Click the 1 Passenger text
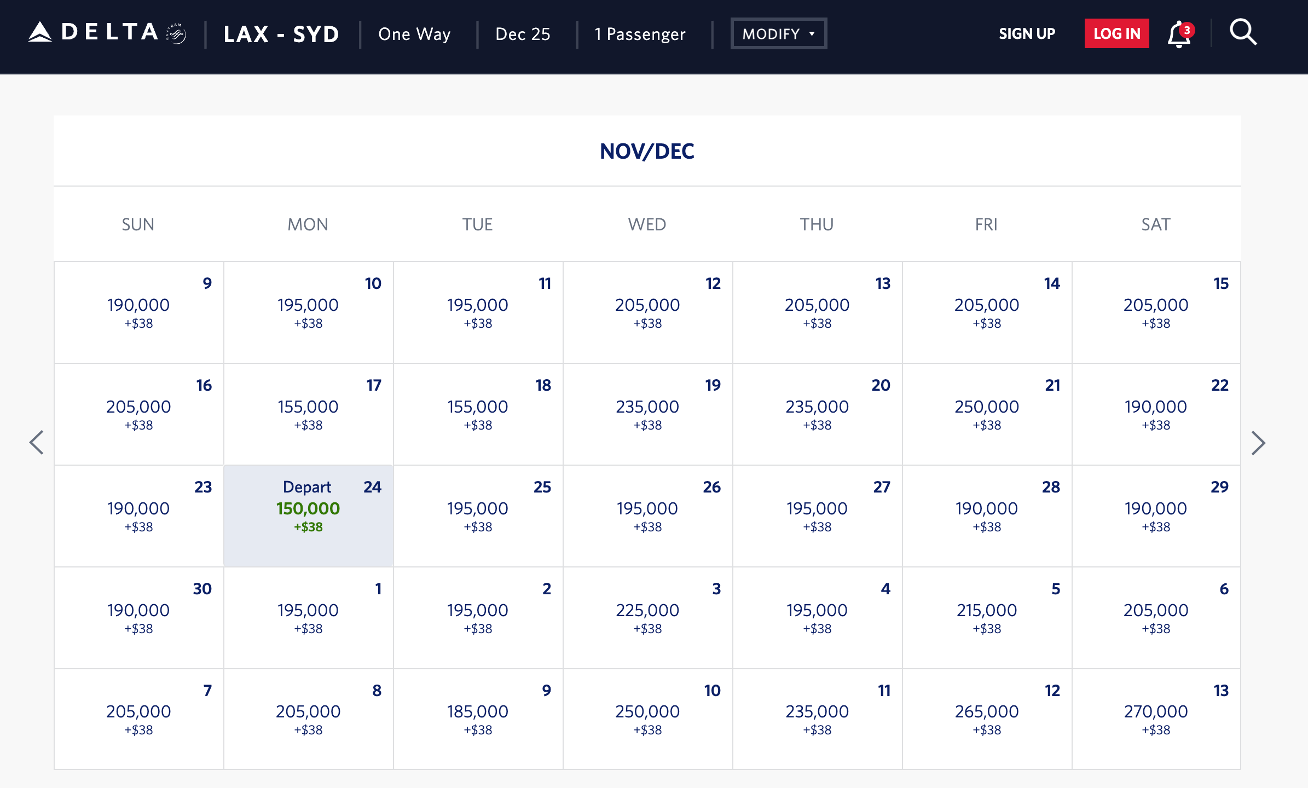1308x788 pixels. pos(640,34)
